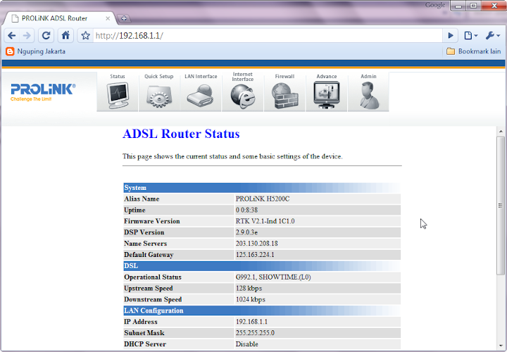Click the LAN Interface menu label

pyautogui.click(x=201, y=77)
